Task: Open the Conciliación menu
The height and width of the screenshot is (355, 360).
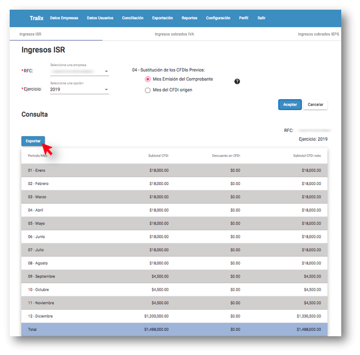Action: pos(133,18)
